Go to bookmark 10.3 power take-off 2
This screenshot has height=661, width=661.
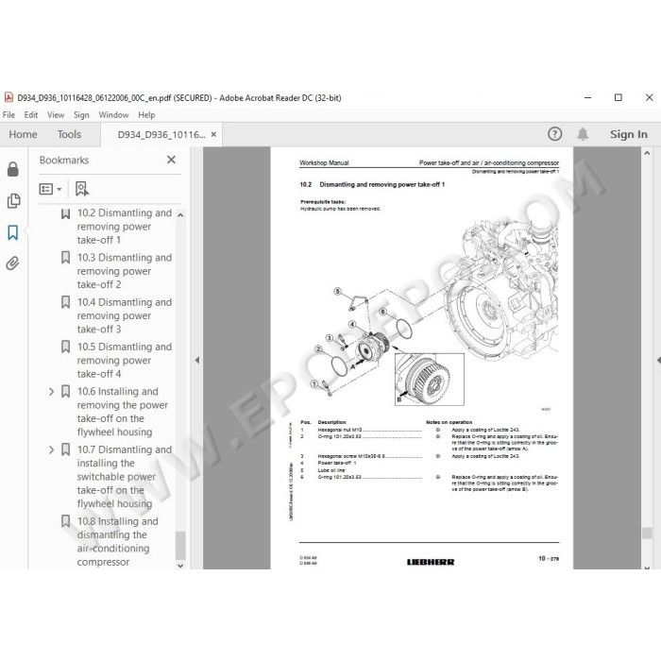point(125,271)
